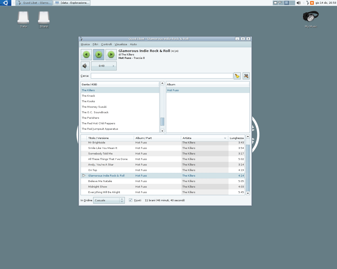The image size is (337, 269).
Task: Select the song On Top
Action: (x=163, y=170)
